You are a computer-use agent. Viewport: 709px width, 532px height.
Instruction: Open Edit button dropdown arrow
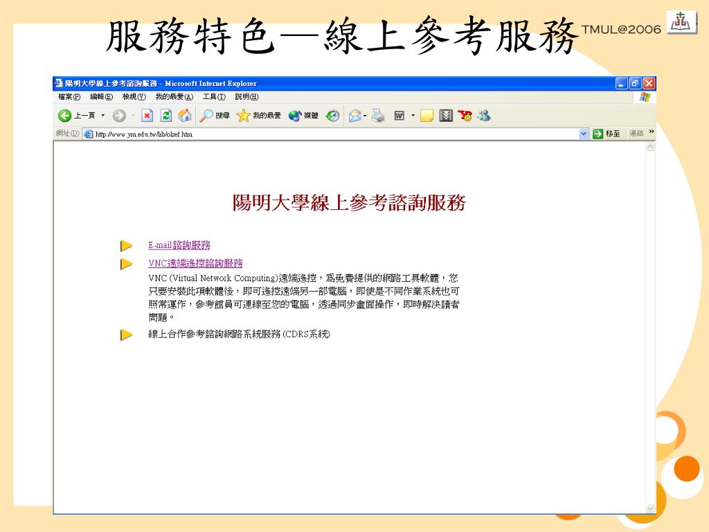[x=413, y=116]
